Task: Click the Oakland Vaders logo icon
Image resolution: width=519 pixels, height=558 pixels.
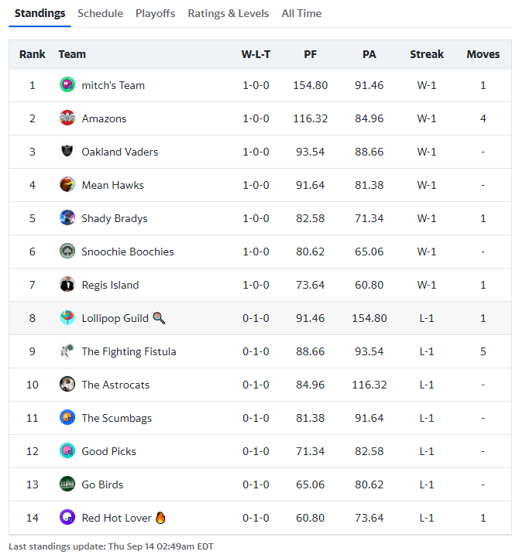Action: click(67, 152)
